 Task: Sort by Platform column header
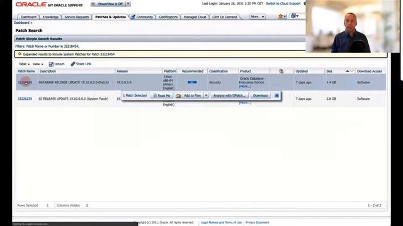tap(170, 71)
